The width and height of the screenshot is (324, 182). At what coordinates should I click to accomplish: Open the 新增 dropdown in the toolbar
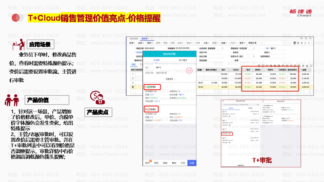(x=132, y=43)
